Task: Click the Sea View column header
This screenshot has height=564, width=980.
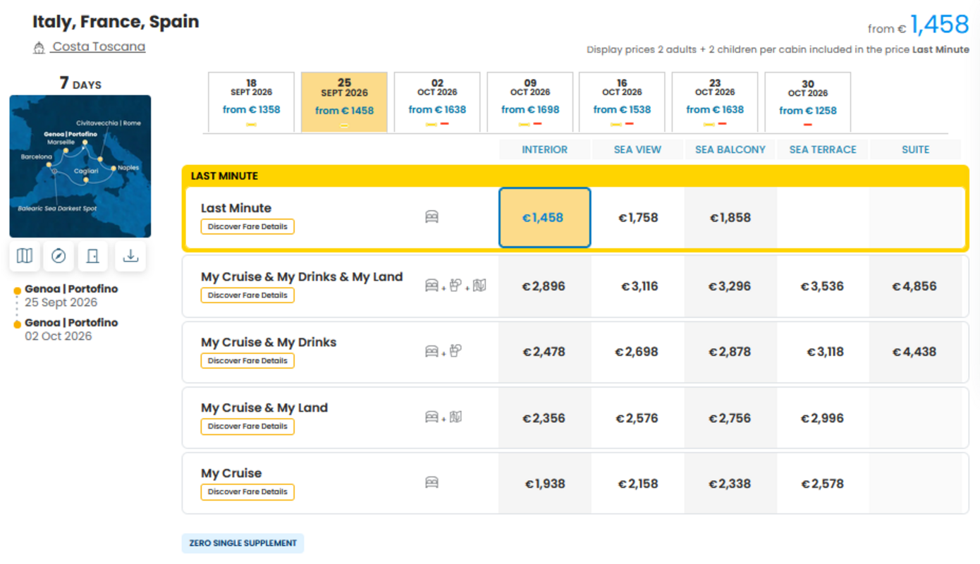Action: [x=637, y=149]
